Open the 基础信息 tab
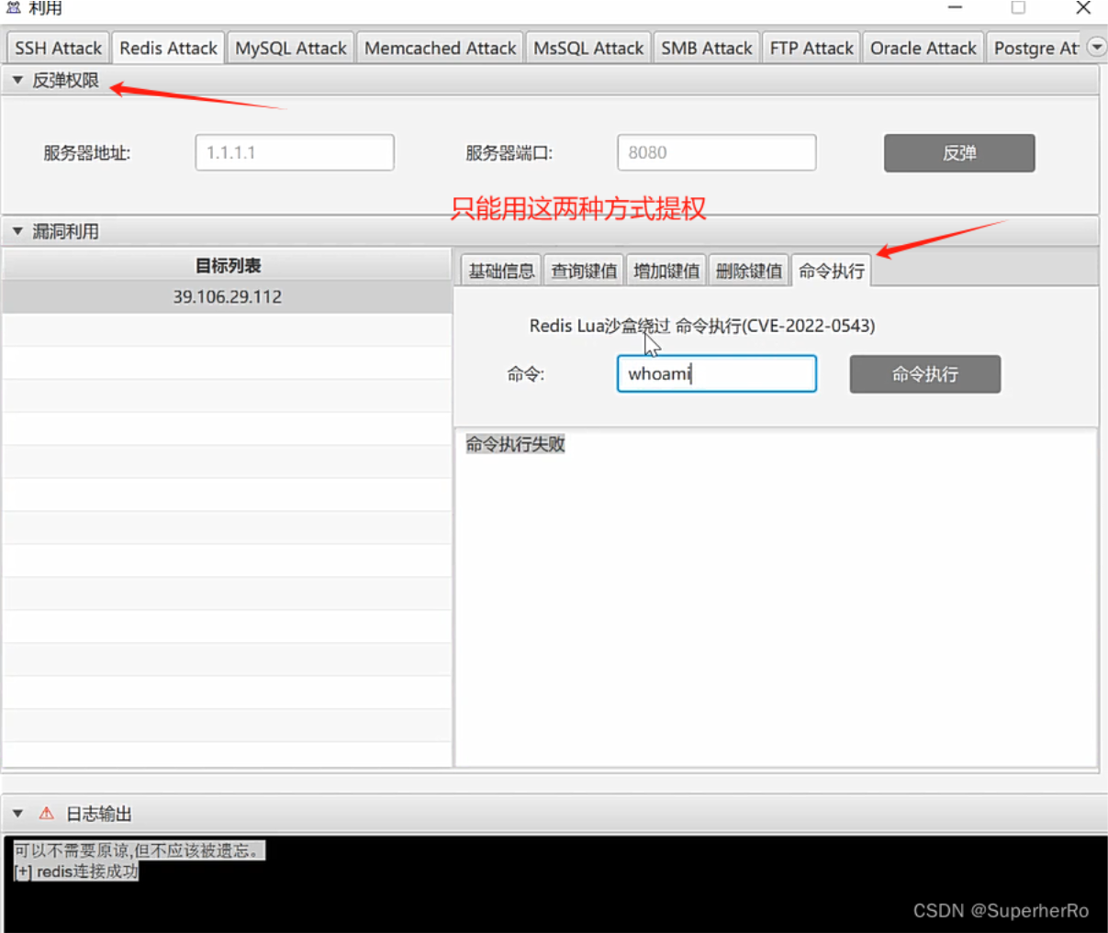Viewport: 1108px width, 933px height. click(x=501, y=271)
